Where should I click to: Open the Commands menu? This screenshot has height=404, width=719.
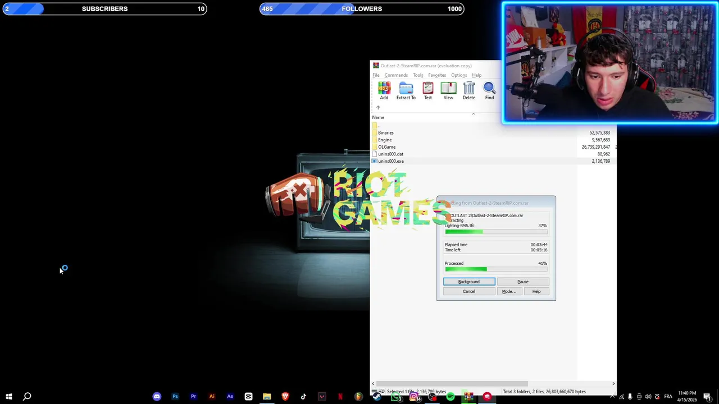coord(396,75)
